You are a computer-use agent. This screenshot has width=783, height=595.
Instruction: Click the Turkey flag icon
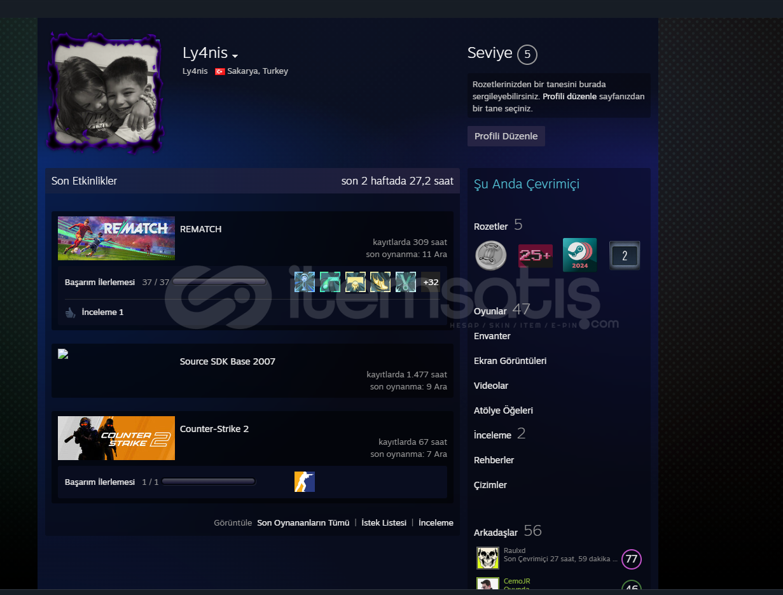(x=220, y=71)
